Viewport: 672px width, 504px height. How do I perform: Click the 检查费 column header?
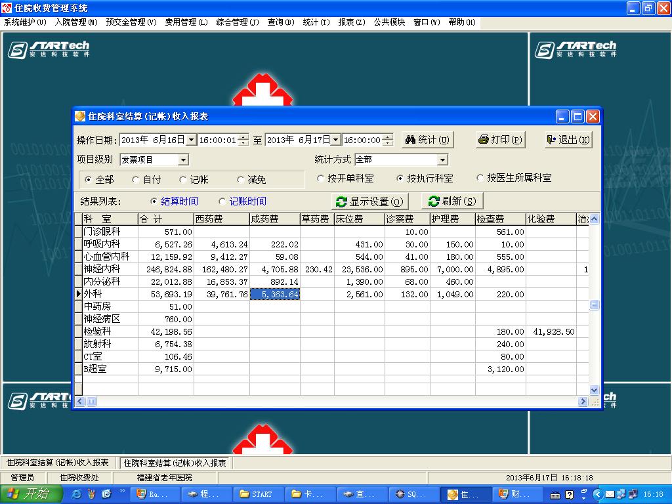tap(500, 219)
